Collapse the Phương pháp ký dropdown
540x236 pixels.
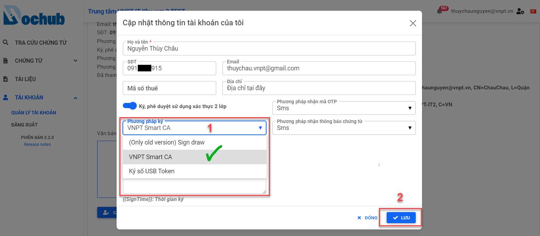[x=194, y=128]
